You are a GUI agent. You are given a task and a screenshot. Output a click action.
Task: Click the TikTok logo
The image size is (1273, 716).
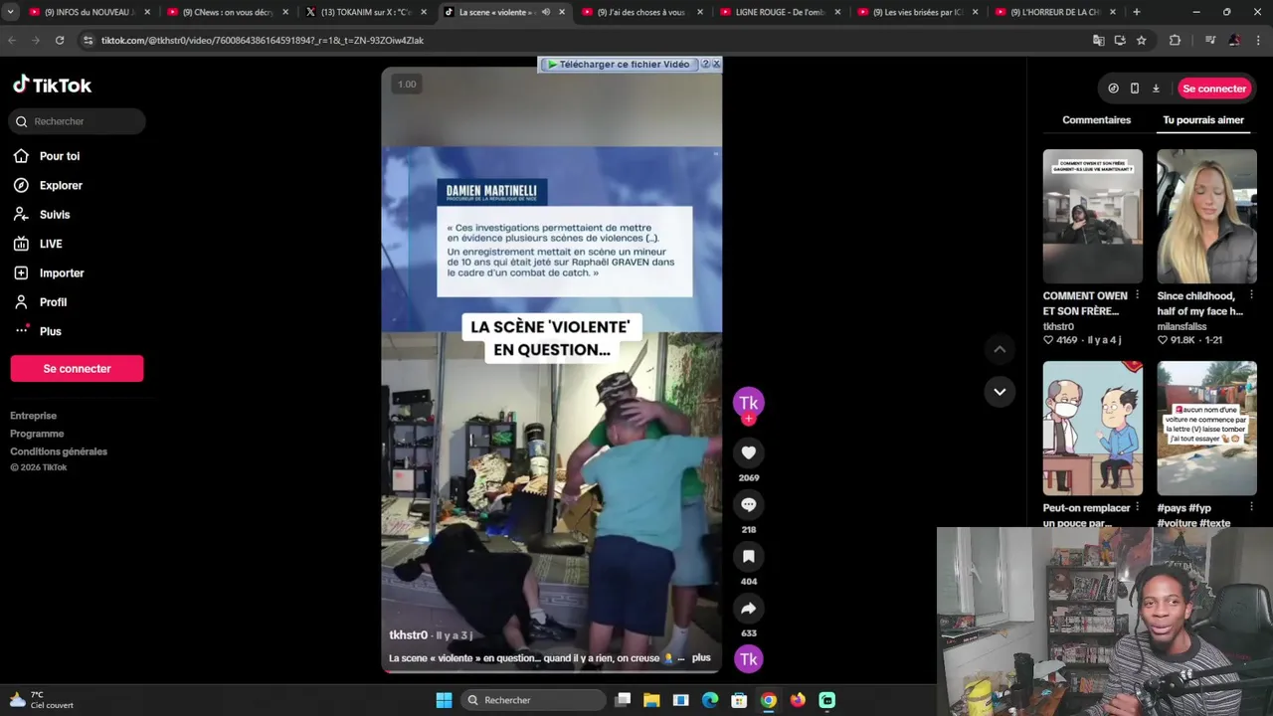52,86
